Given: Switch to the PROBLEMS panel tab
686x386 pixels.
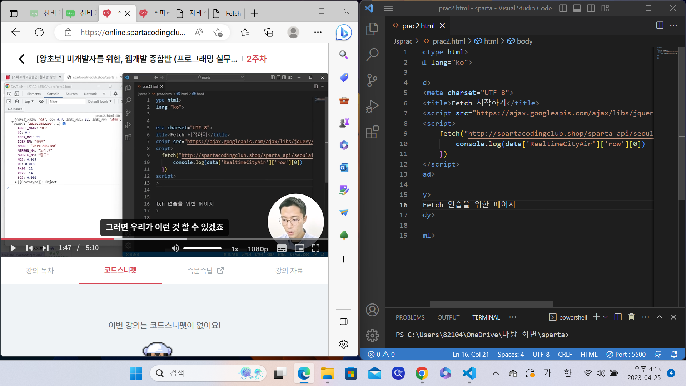Looking at the screenshot, I should (x=410, y=317).
